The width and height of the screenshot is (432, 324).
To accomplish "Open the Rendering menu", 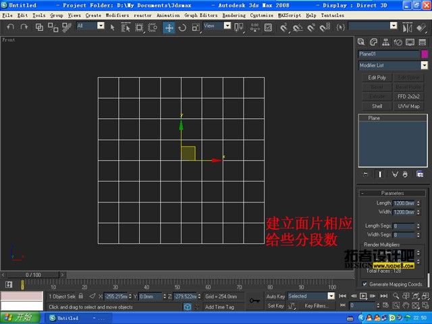I will [x=234, y=16].
